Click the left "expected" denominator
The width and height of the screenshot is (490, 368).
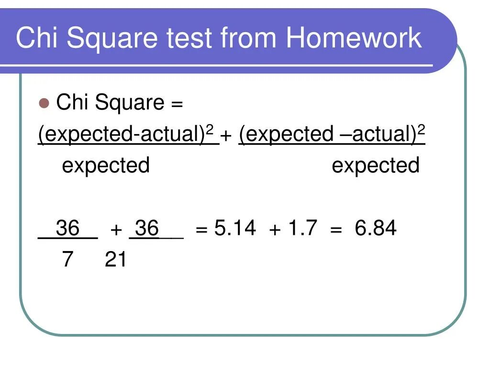(106, 165)
